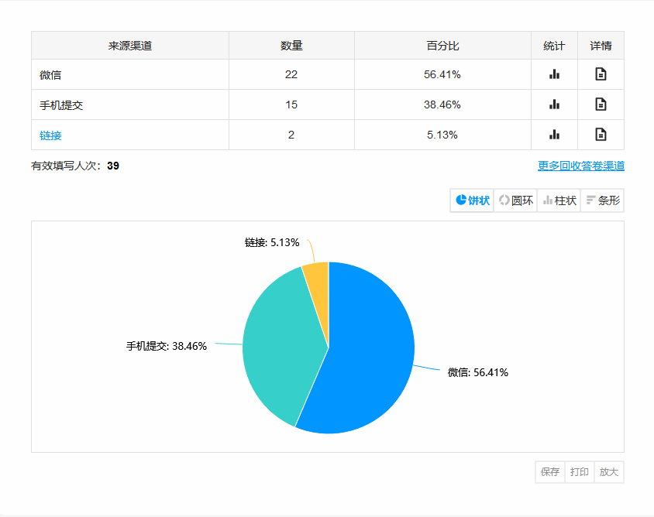Switch chart to 柱状 column view
The width and height of the screenshot is (654, 517).
559,200
